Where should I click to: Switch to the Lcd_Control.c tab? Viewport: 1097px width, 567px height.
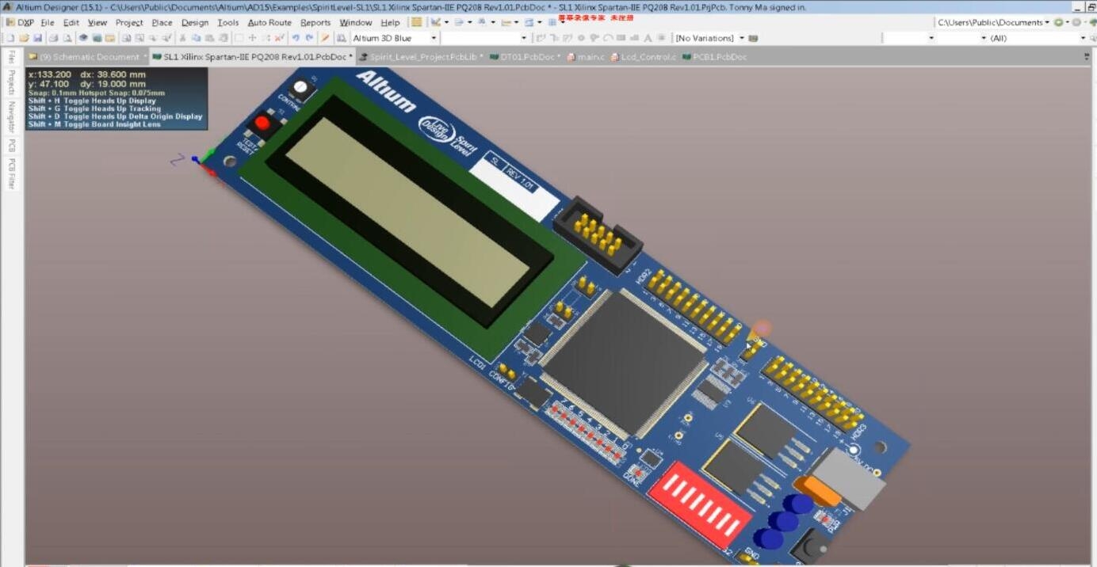click(x=644, y=57)
